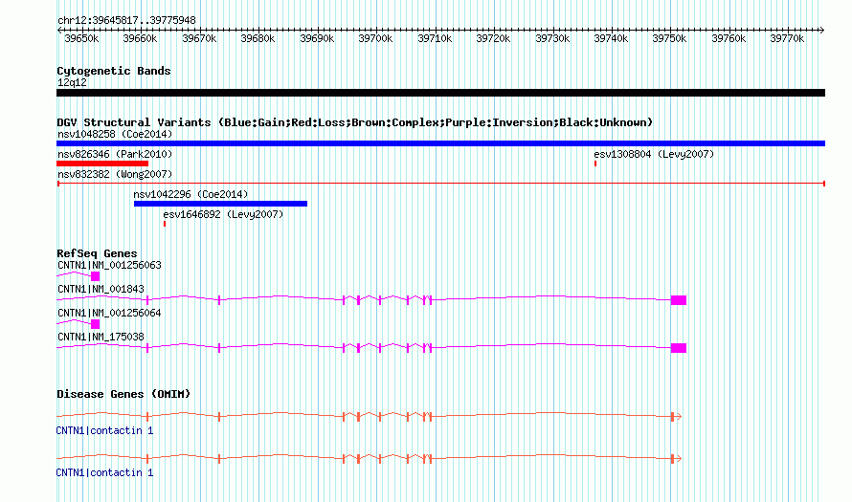852x502 pixels.
Task: Click the esv1308804 (Levy2007) label
Action: coord(654,154)
